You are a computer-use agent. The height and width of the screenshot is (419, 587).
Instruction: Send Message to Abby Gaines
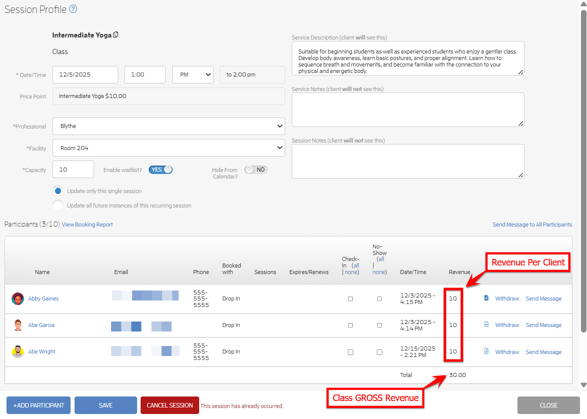click(543, 298)
